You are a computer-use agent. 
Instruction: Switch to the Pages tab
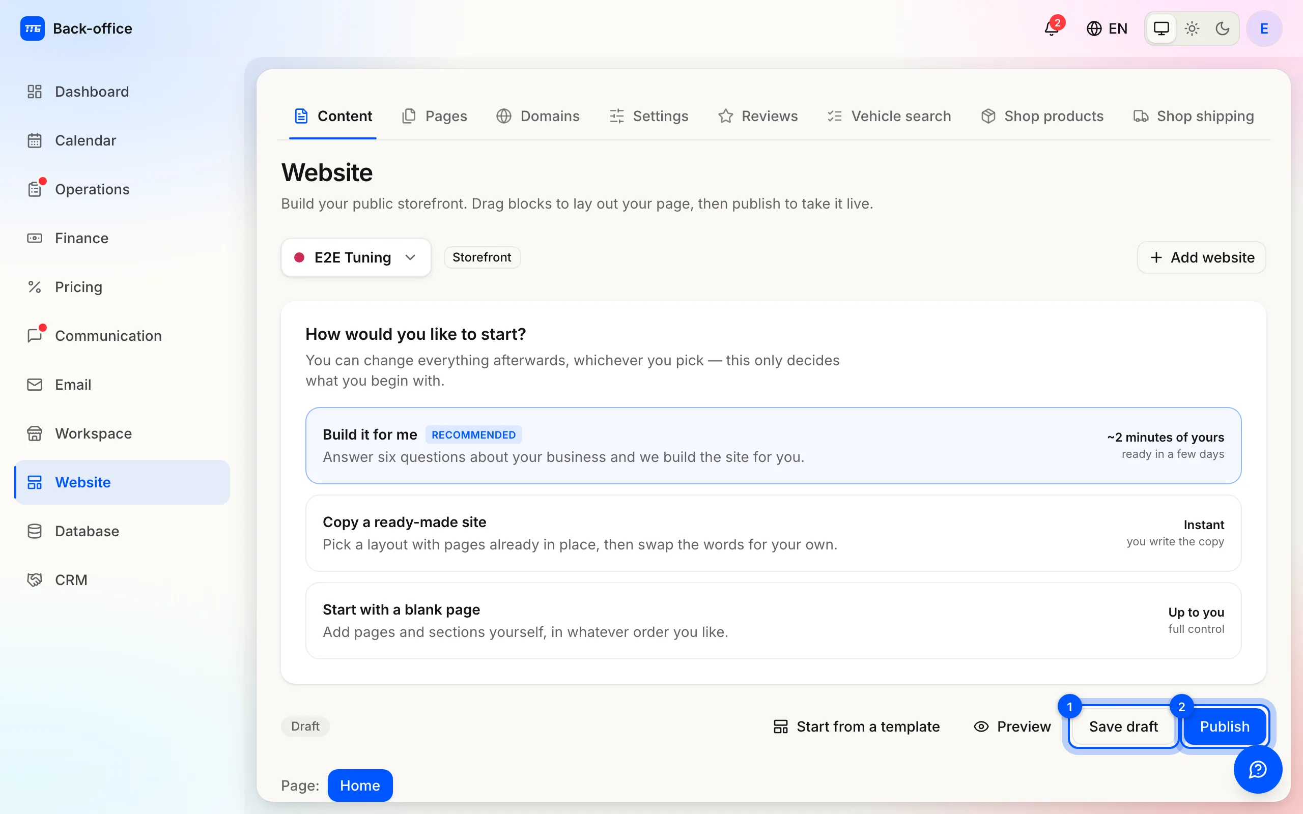tap(435, 117)
